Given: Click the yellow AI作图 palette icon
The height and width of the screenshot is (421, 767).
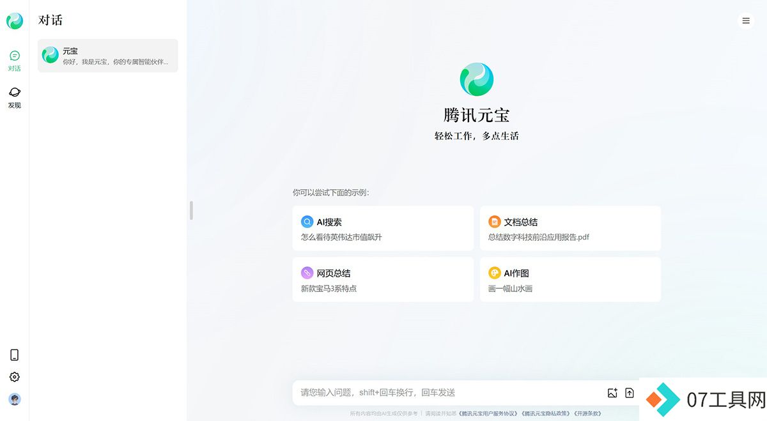Looking at the screenshot, I should click(x=494, y=273).
